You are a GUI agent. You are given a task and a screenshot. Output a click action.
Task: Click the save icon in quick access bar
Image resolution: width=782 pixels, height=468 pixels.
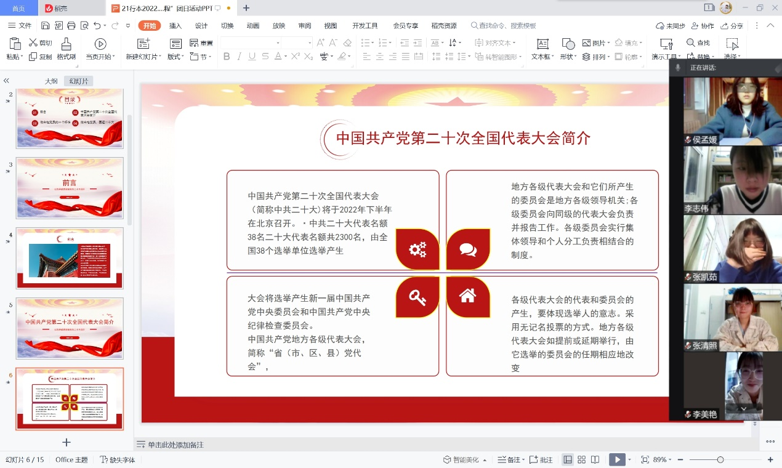pyautogui.click(x=45, y=25)
